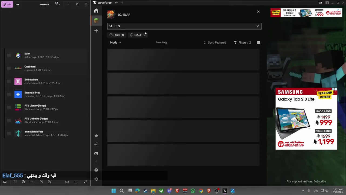
Task: Click the downloads arrow icon in sidebar
Action: 96,162
